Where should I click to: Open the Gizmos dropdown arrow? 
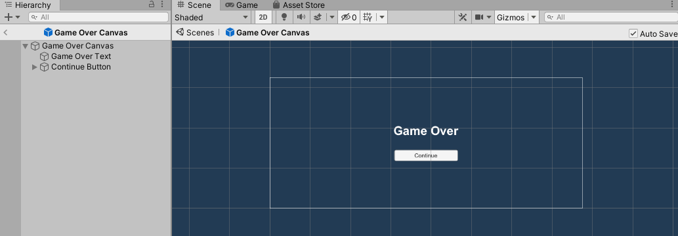click(533, 17)
